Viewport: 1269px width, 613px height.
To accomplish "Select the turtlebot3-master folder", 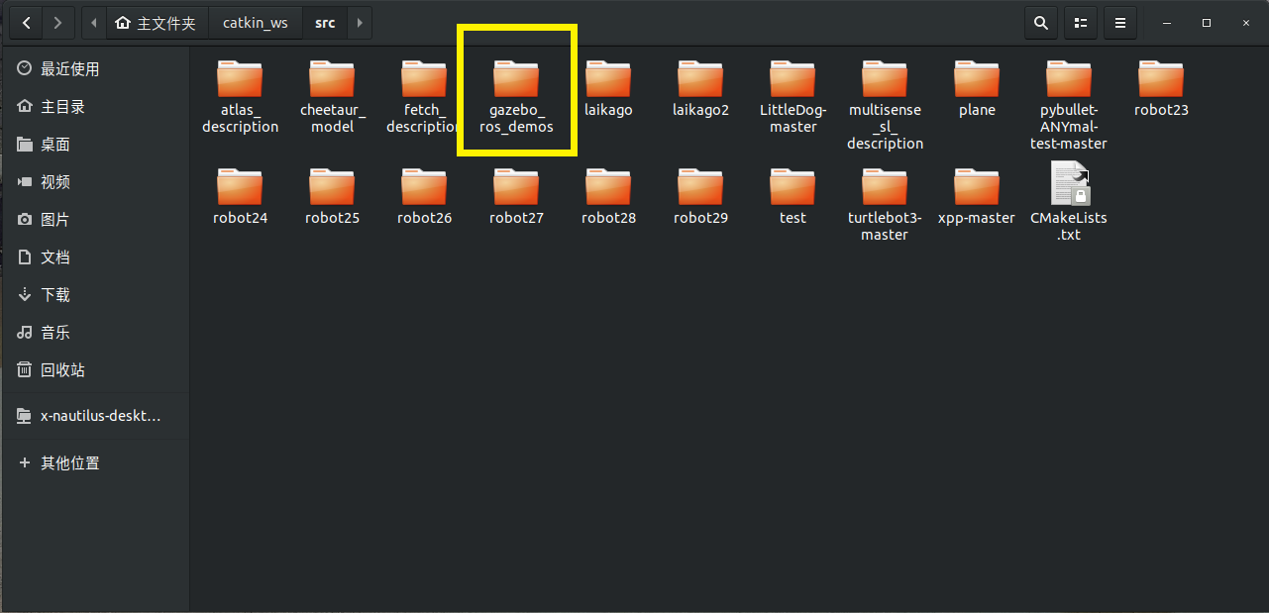I will tap(885, 204).
